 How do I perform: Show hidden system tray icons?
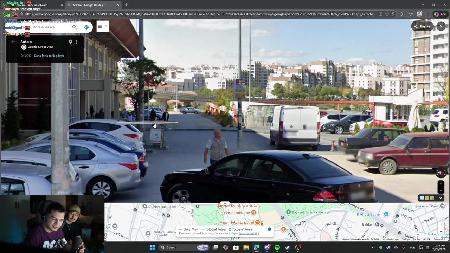(x=373, y=247)
